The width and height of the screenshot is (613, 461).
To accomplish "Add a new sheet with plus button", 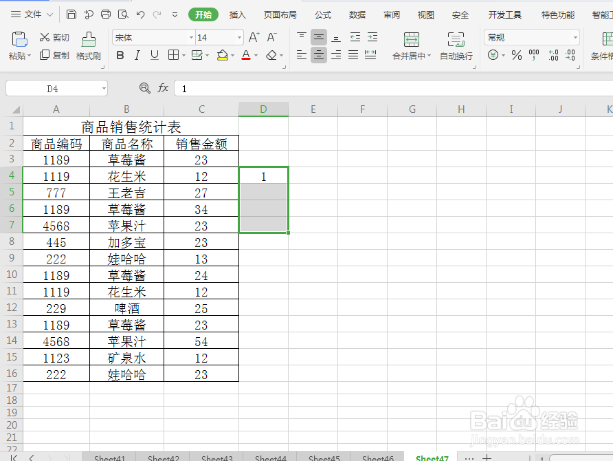I will point(487,458).
